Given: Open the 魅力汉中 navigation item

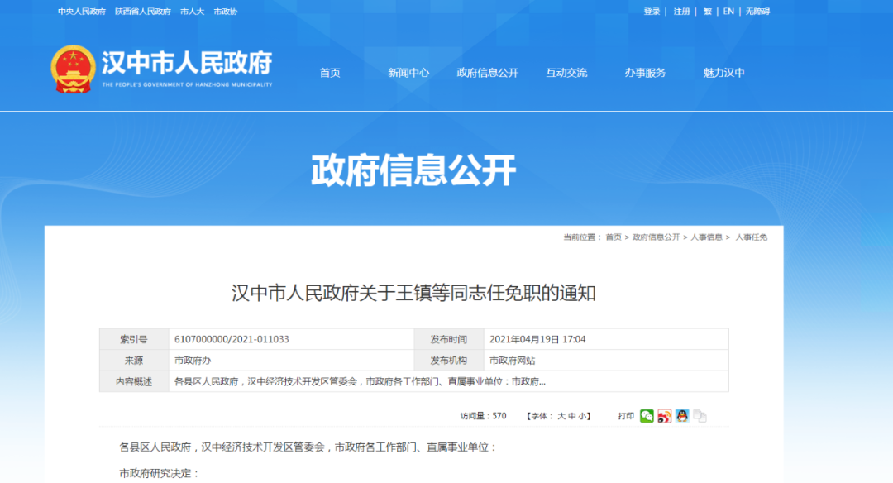Looking at the screenshot, I should coord(723,73).
